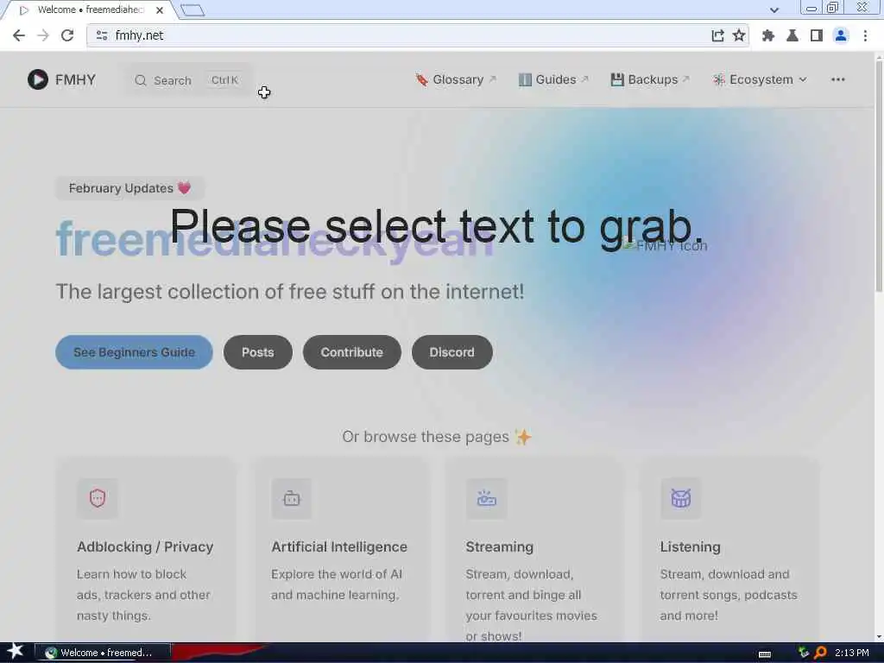Click the Adblocking / Privacy shield icon
The height and width of the screenshot is (663, 884).
98,498
